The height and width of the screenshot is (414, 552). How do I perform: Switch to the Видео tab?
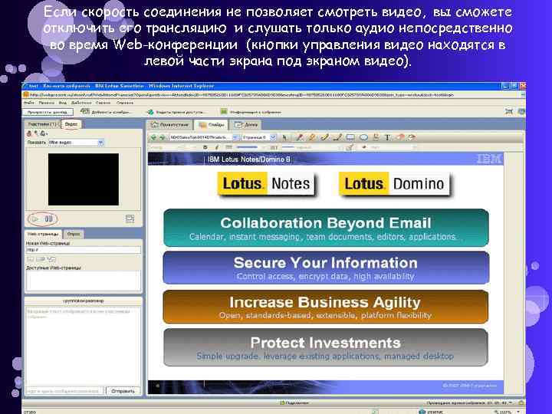coord(71,124)
